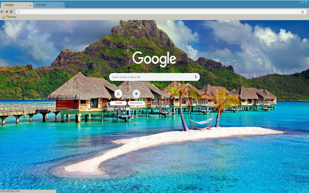Image resolution: width=309 pixels, height=193 pixels.
Task: Go forward using the forward arrow
Action: tap(6, 12)
